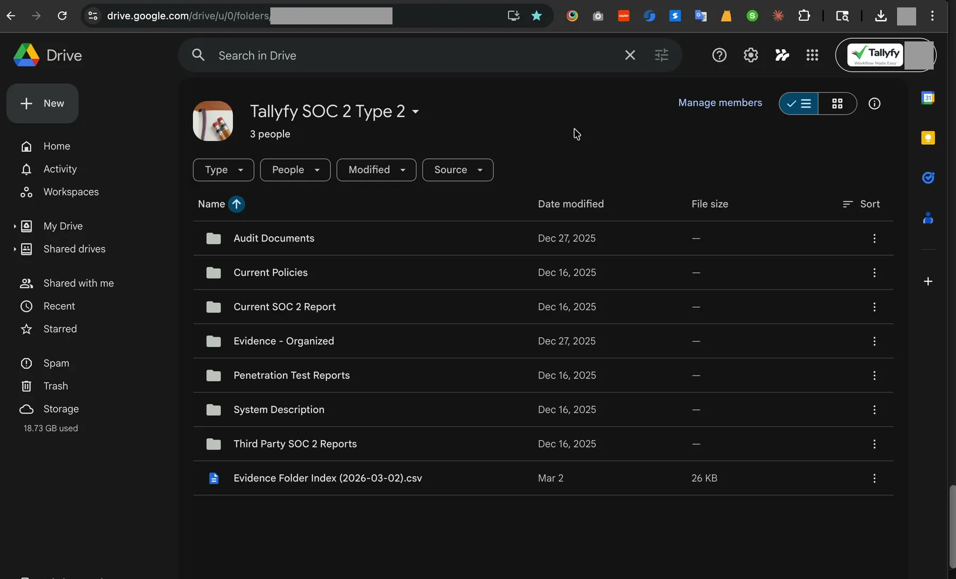The width and height of the screenshot is (956, 579).
Task: Select the Current Policies folder
Action: 543,272
